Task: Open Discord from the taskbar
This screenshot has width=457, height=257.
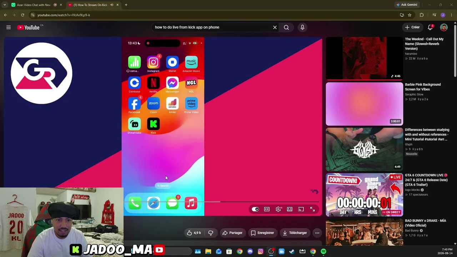Action: click(x=250, y=251)
